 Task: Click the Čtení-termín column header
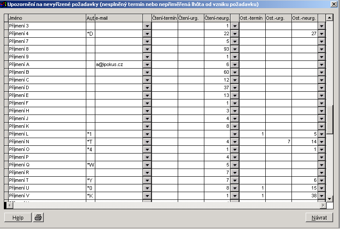(165, 18)
